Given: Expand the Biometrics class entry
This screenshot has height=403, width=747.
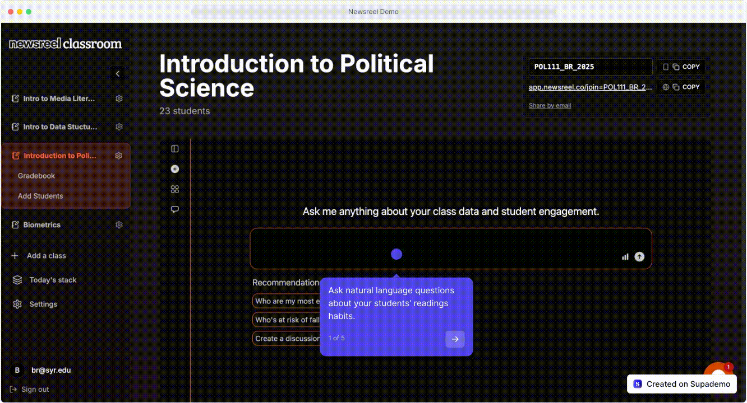Looking at the screenshot, I should coord(42,224).
